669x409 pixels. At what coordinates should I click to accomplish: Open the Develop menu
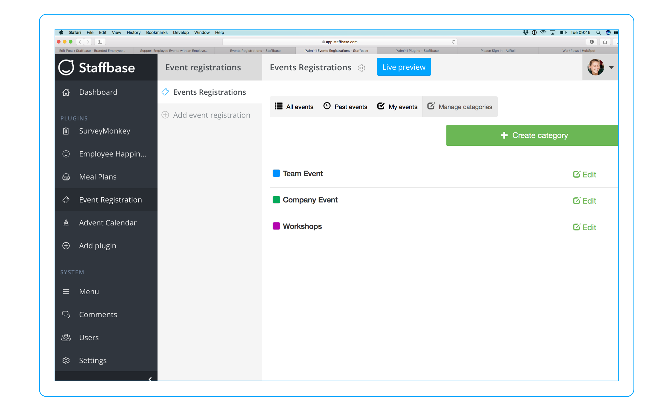click(x=181, y=33)
